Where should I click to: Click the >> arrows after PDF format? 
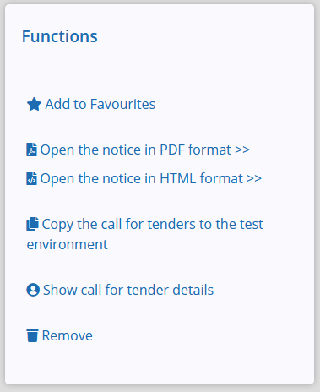pos(242,150)
